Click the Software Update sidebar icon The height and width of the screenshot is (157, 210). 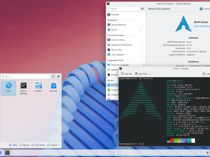(x=109, y=95)
